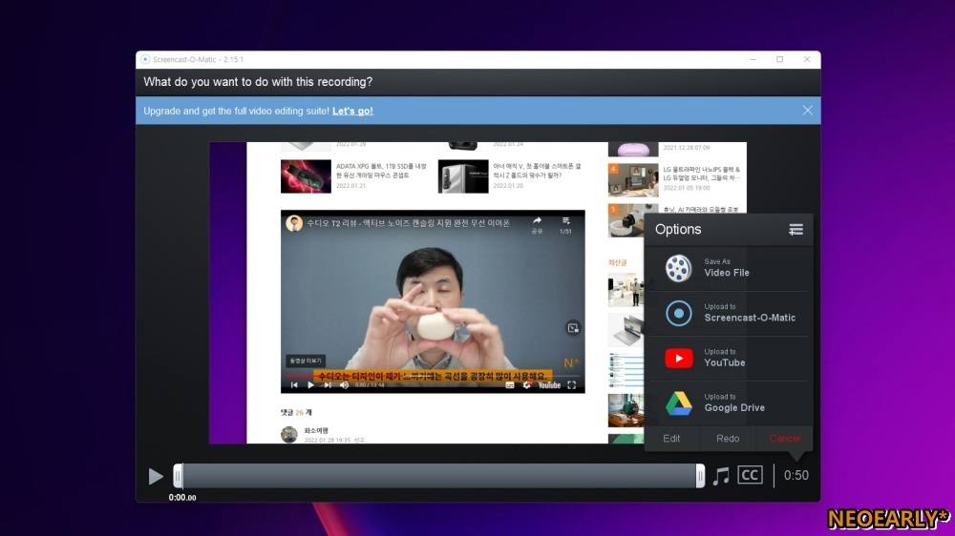Click the commenter avatar near the comments
The image size is (955, 536).
[288, 434]
